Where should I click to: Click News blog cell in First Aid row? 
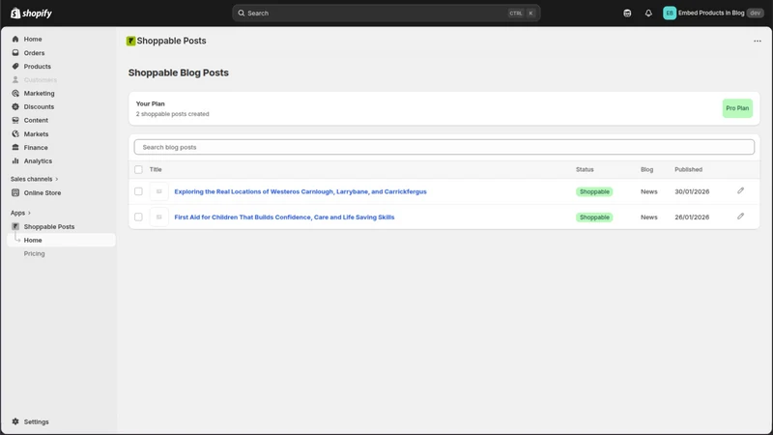tap(648, 217)
